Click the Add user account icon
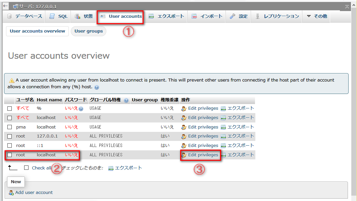The height and width of the screenshot is (201, 357). click(x=11, y=193)
